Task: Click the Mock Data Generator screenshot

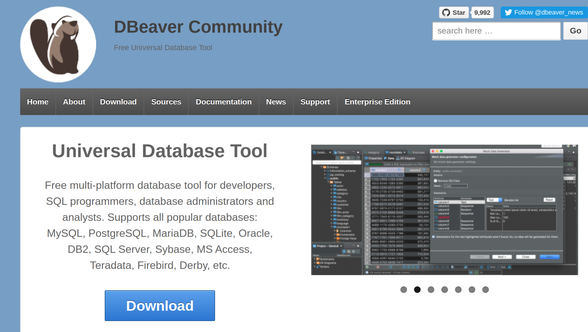Action: pos(444,210)
